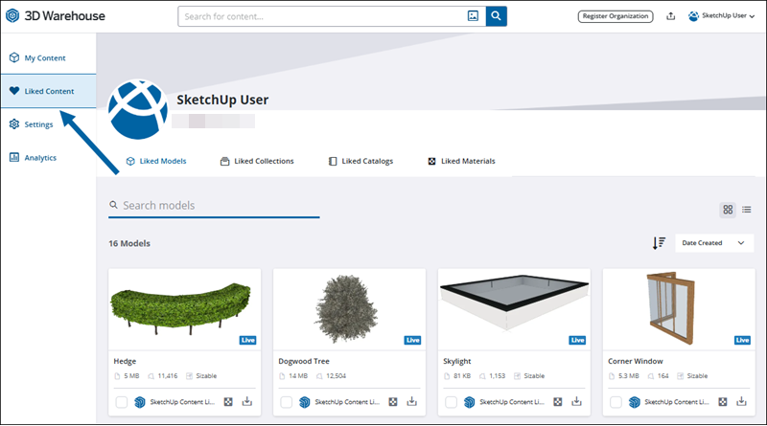Switch to grid view
The height and width of the screenshot is (426, 767).
728,210
